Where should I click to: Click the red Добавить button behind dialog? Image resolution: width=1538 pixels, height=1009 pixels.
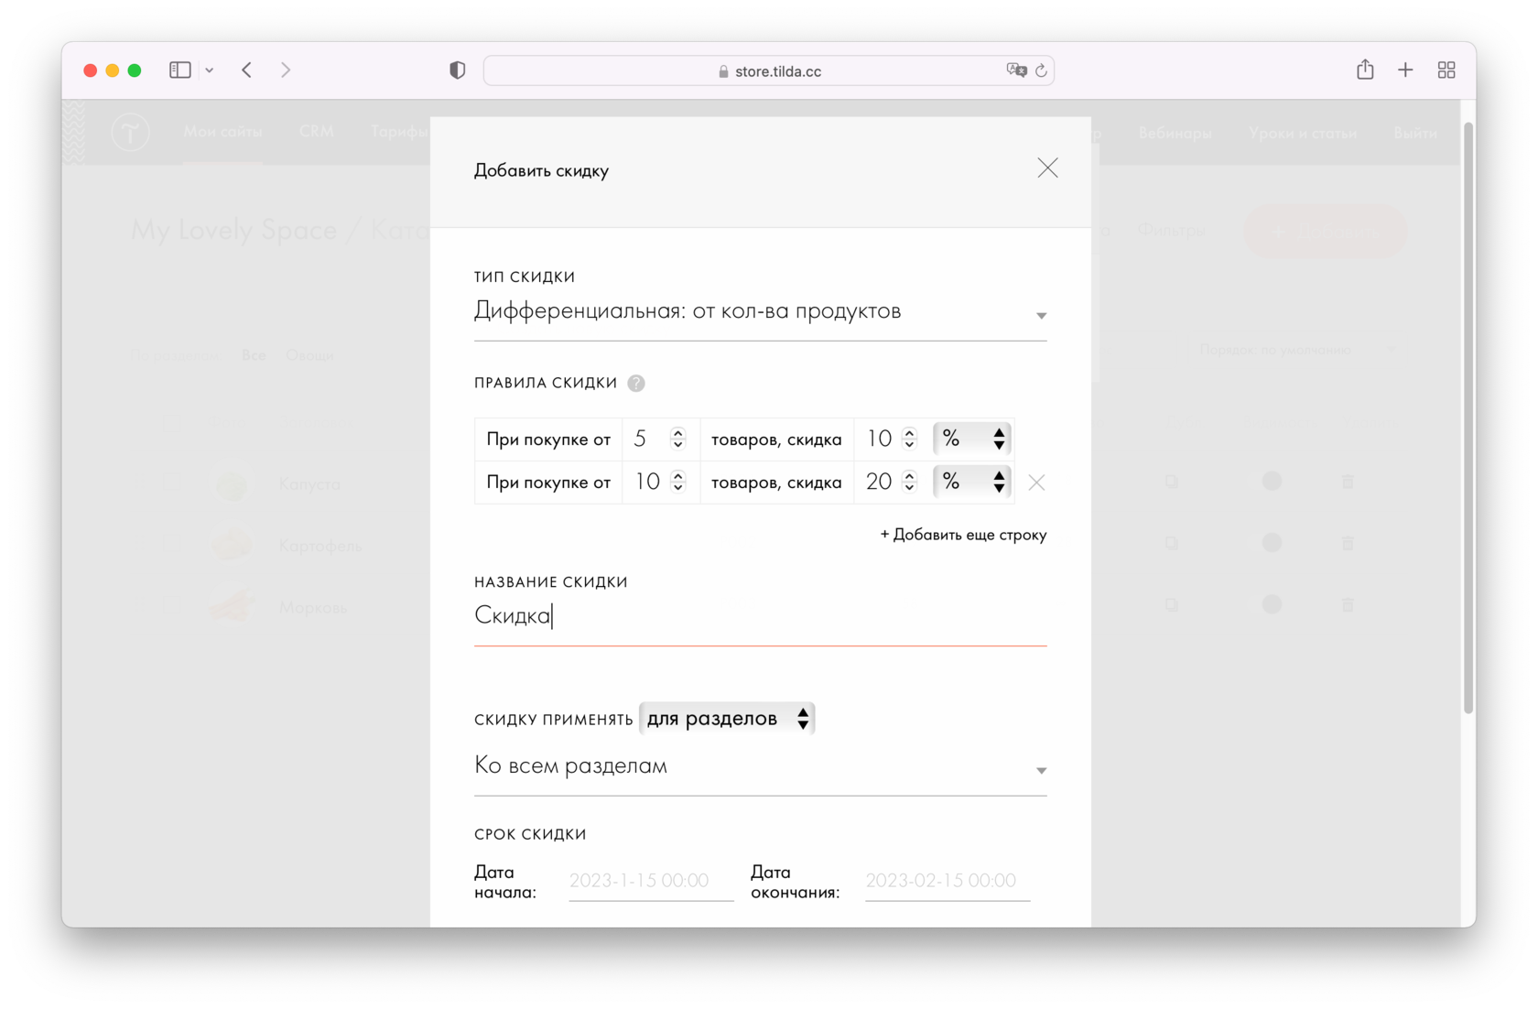(1325, 231)
